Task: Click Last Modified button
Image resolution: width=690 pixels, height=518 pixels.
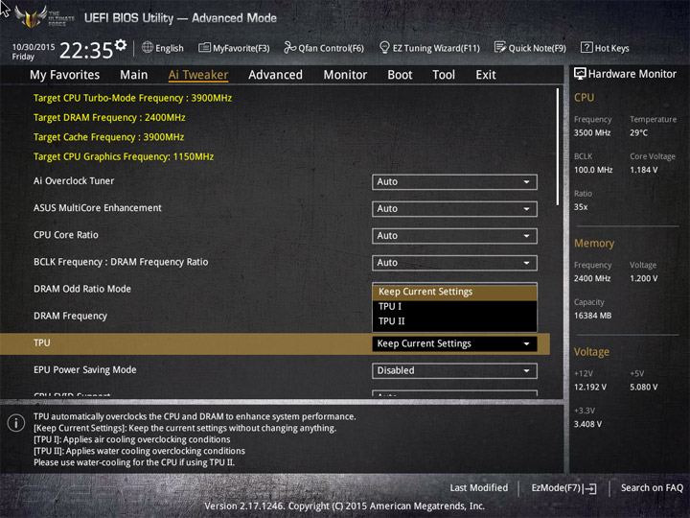Action: 479,487
